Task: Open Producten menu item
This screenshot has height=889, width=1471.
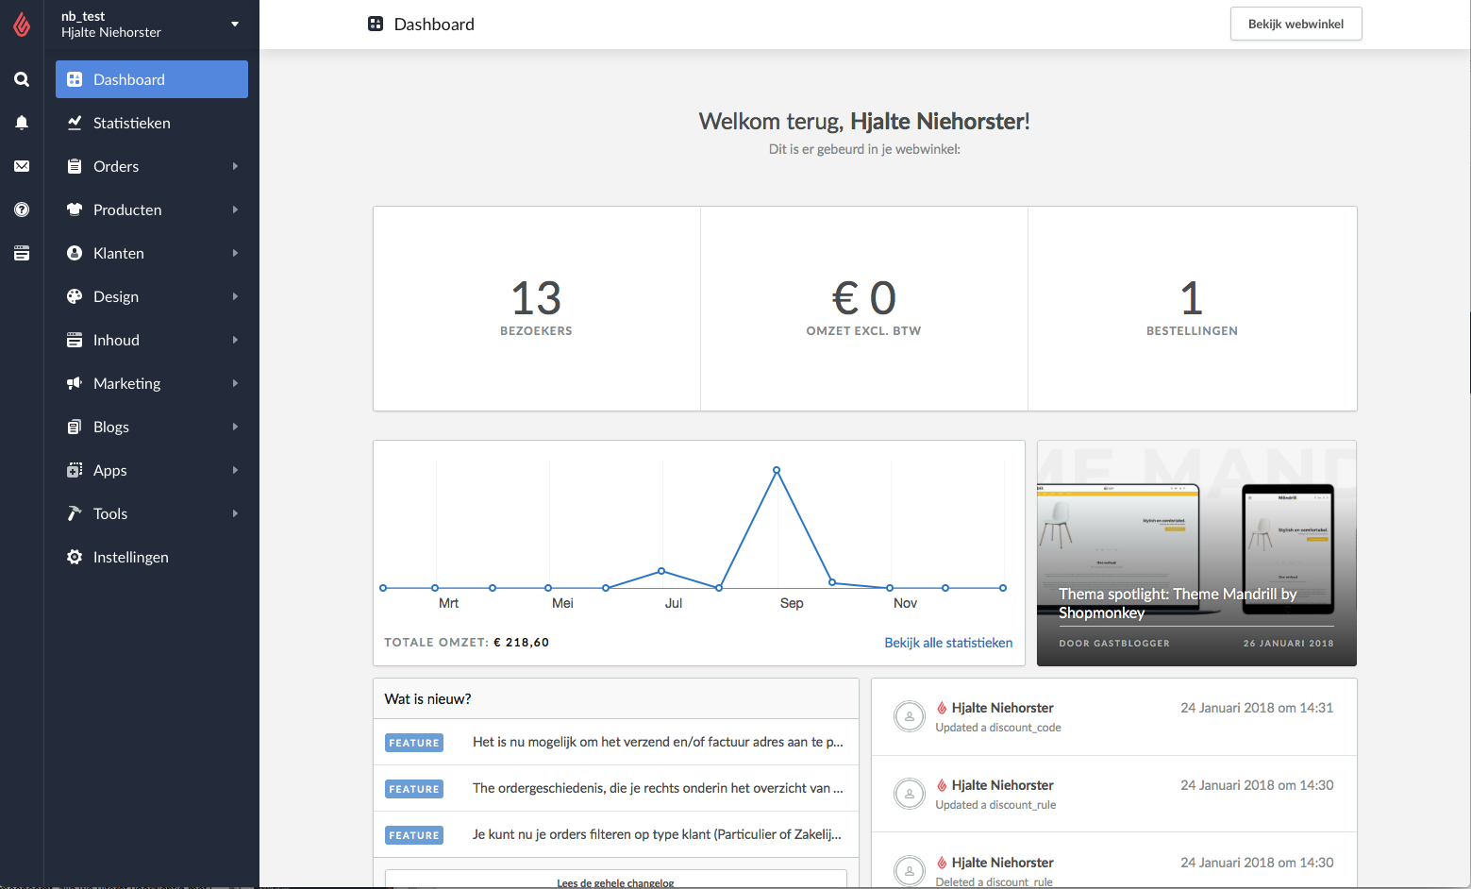Action: tap(152, 210)
